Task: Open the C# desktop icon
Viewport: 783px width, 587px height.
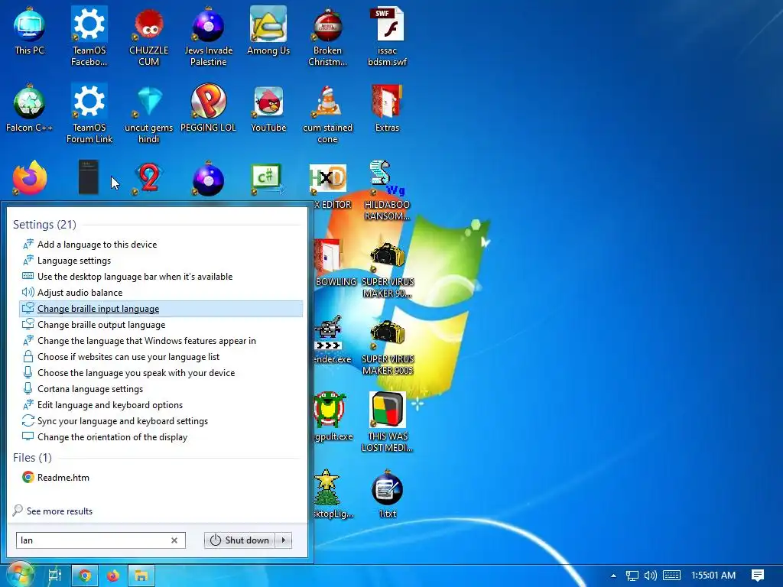Action: pos(268,179)
